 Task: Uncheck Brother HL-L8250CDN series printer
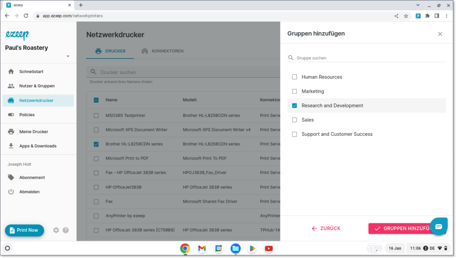(x=96, y=144)
